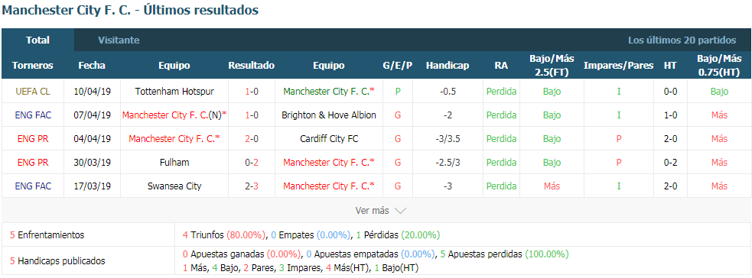752x278 pixels.
Task: Switch to the Visitante tab
Action: click(119, 40)
